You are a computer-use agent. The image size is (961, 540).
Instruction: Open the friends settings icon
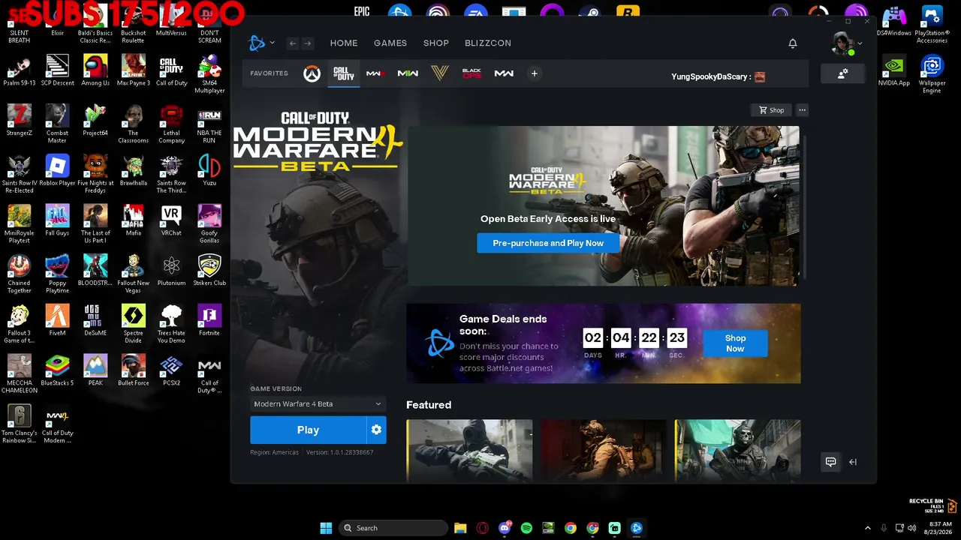click(x=842, y=73)
